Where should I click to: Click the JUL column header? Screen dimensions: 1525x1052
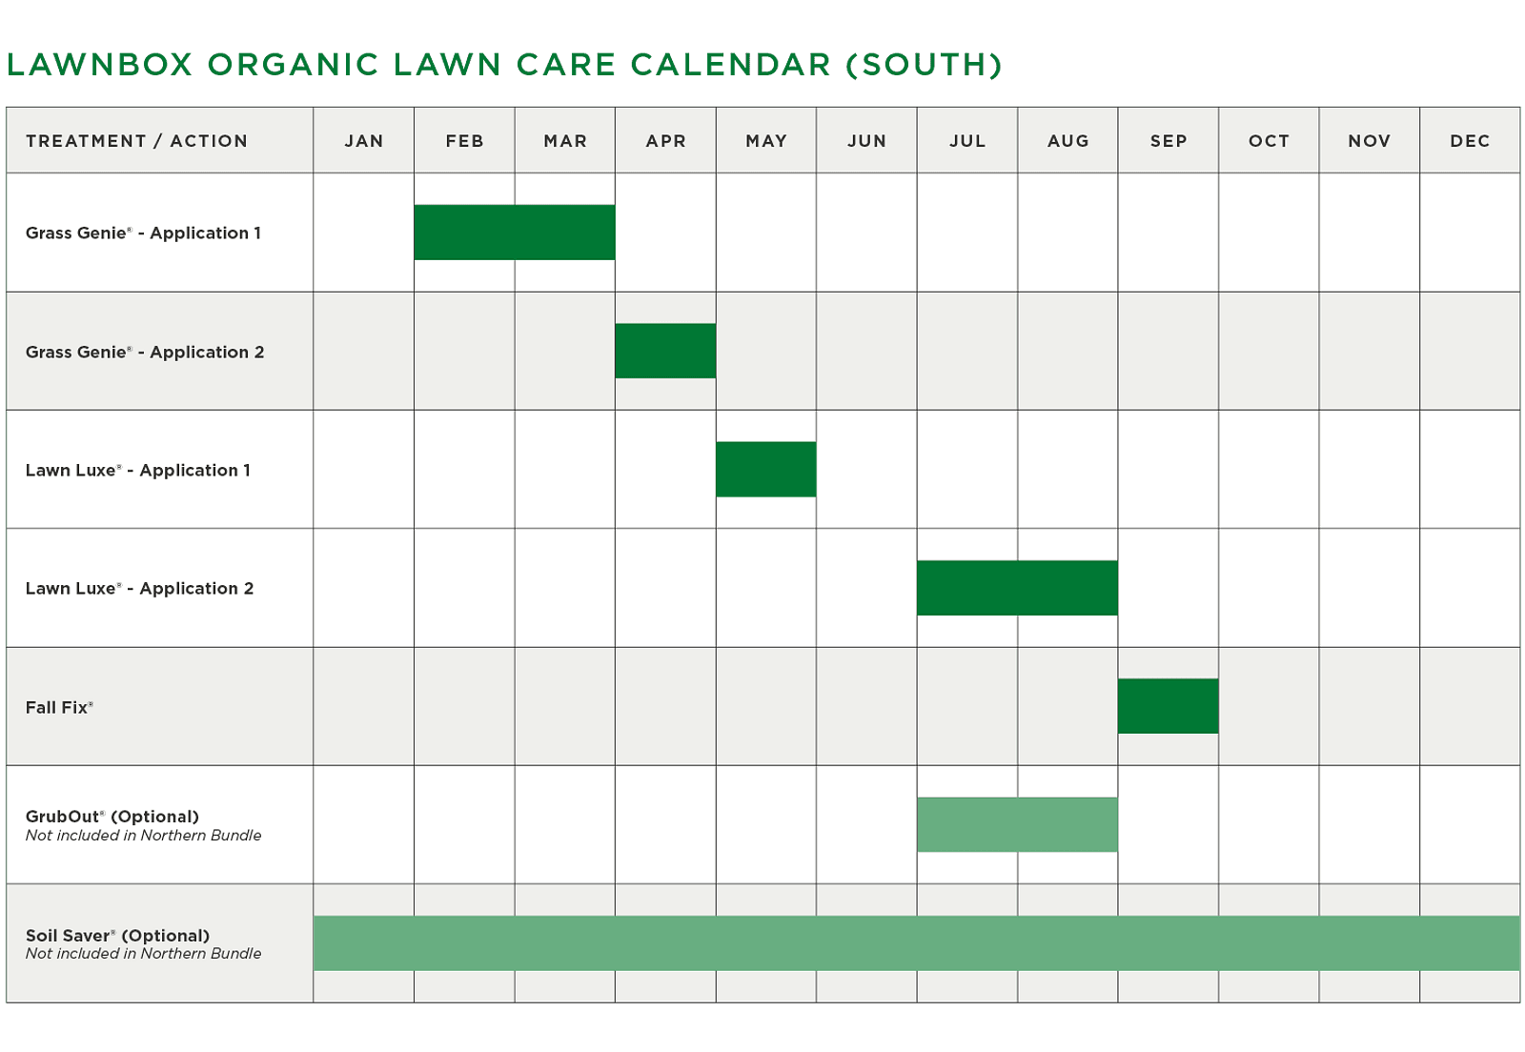(967, 141)
